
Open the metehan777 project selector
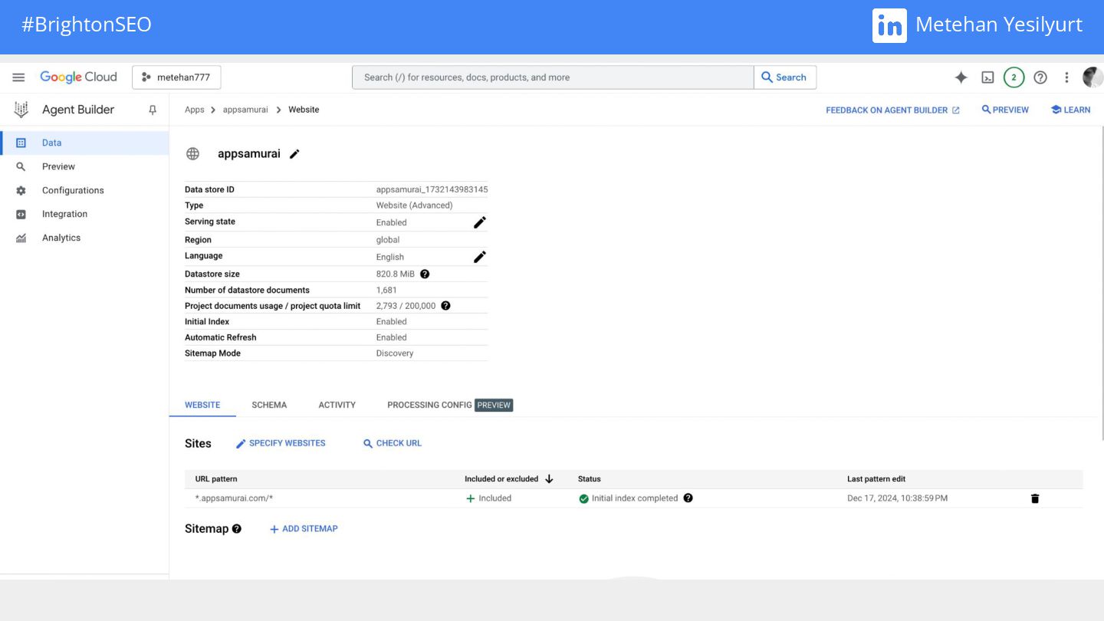[176, 77]
